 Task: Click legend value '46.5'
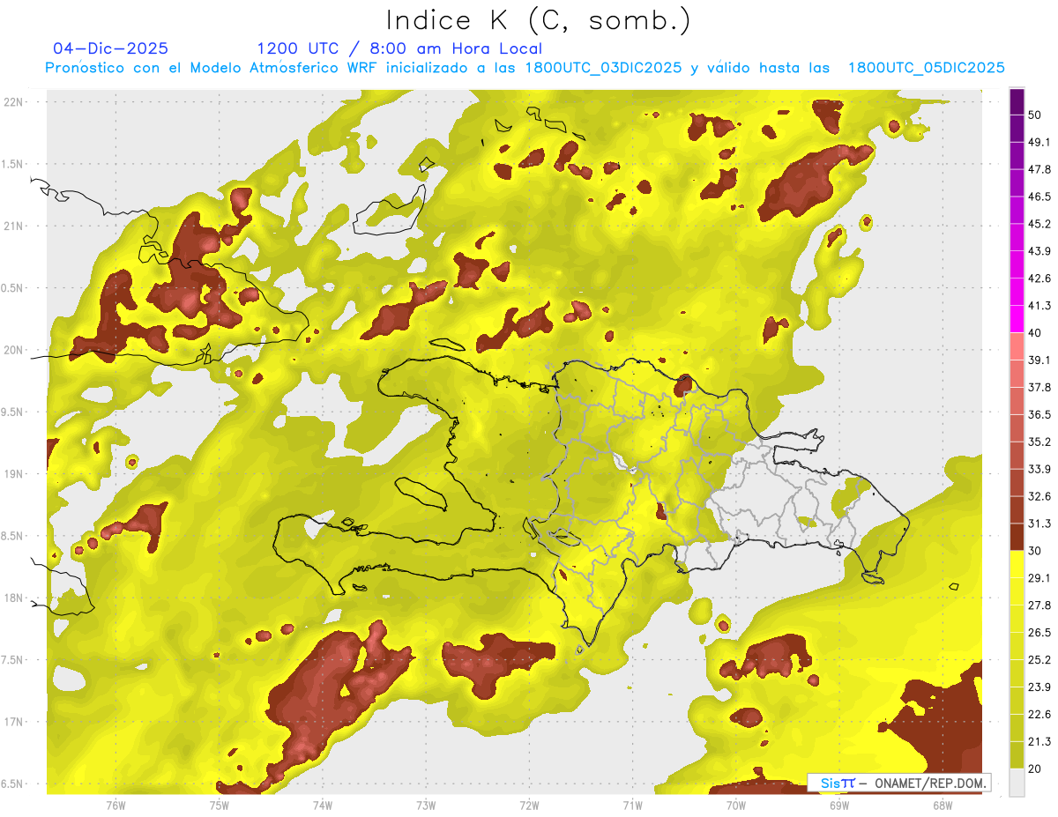pyautogui.click(x=1039, y=197)
